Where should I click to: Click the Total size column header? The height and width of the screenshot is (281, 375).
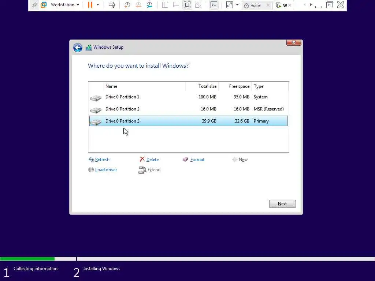pyautogui.click(x=202, y=86)
